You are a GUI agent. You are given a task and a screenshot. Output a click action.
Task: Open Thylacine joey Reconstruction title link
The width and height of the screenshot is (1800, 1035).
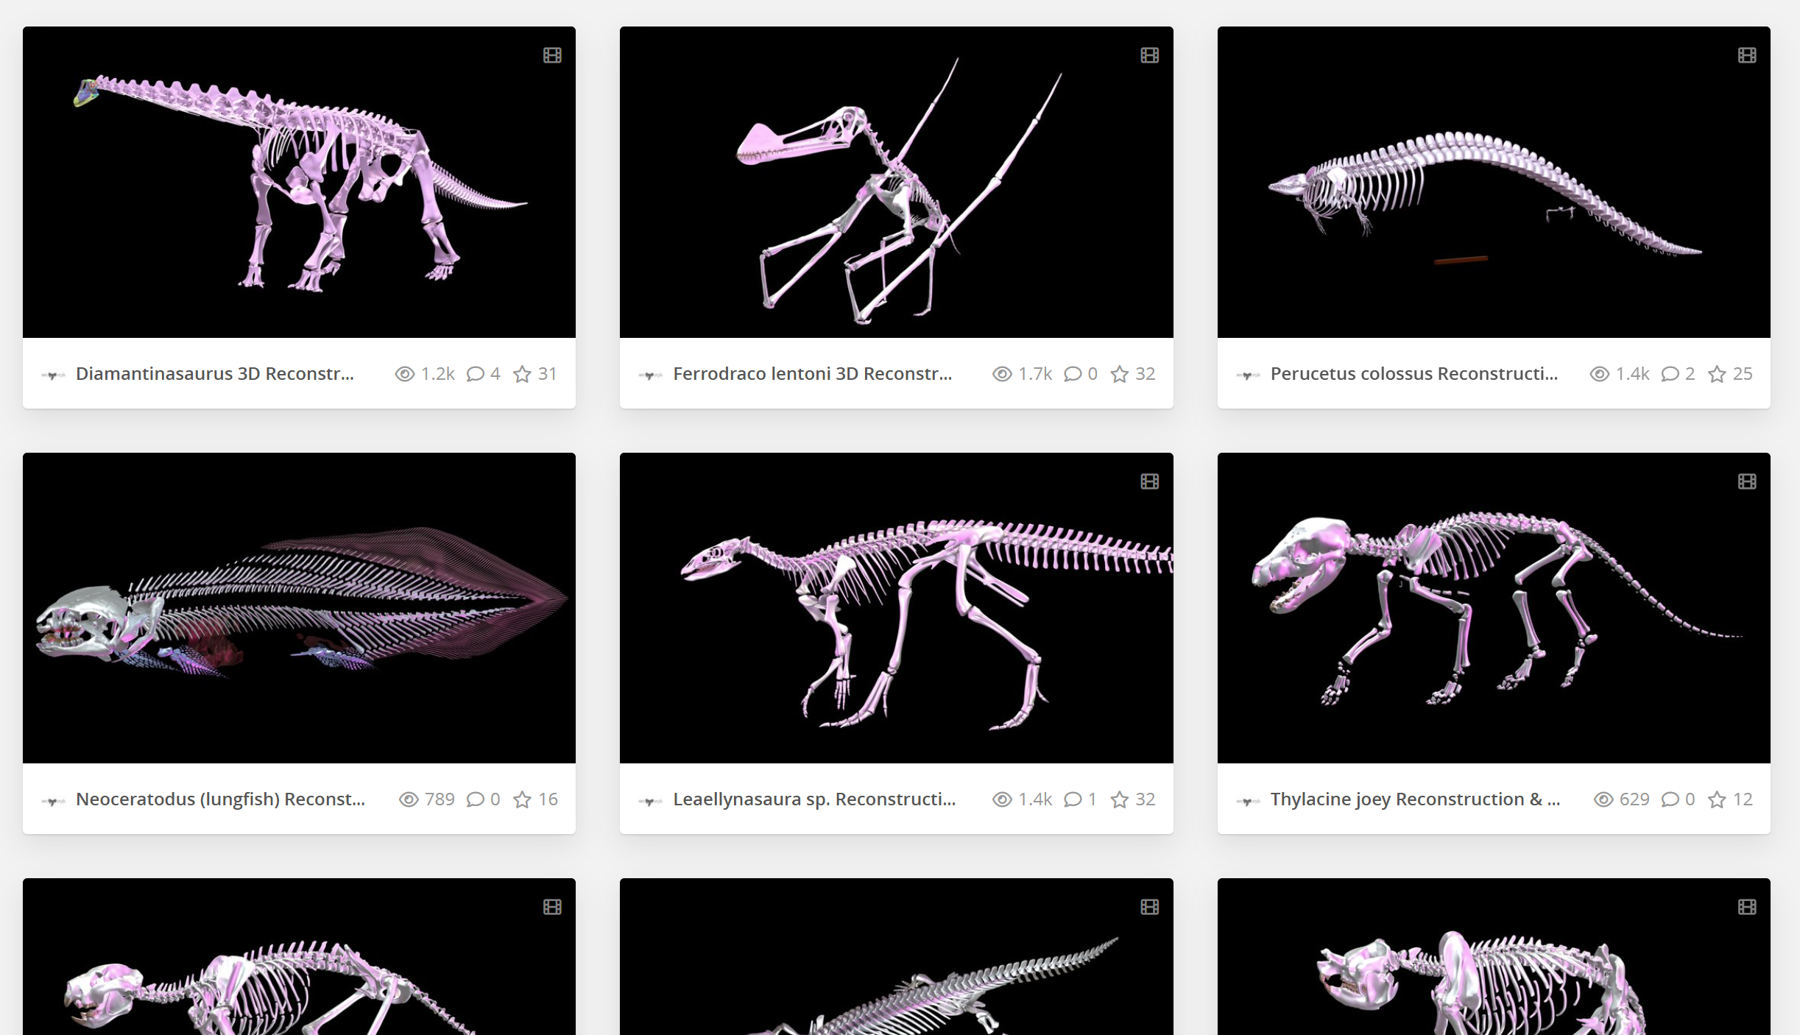point(1414,799)
